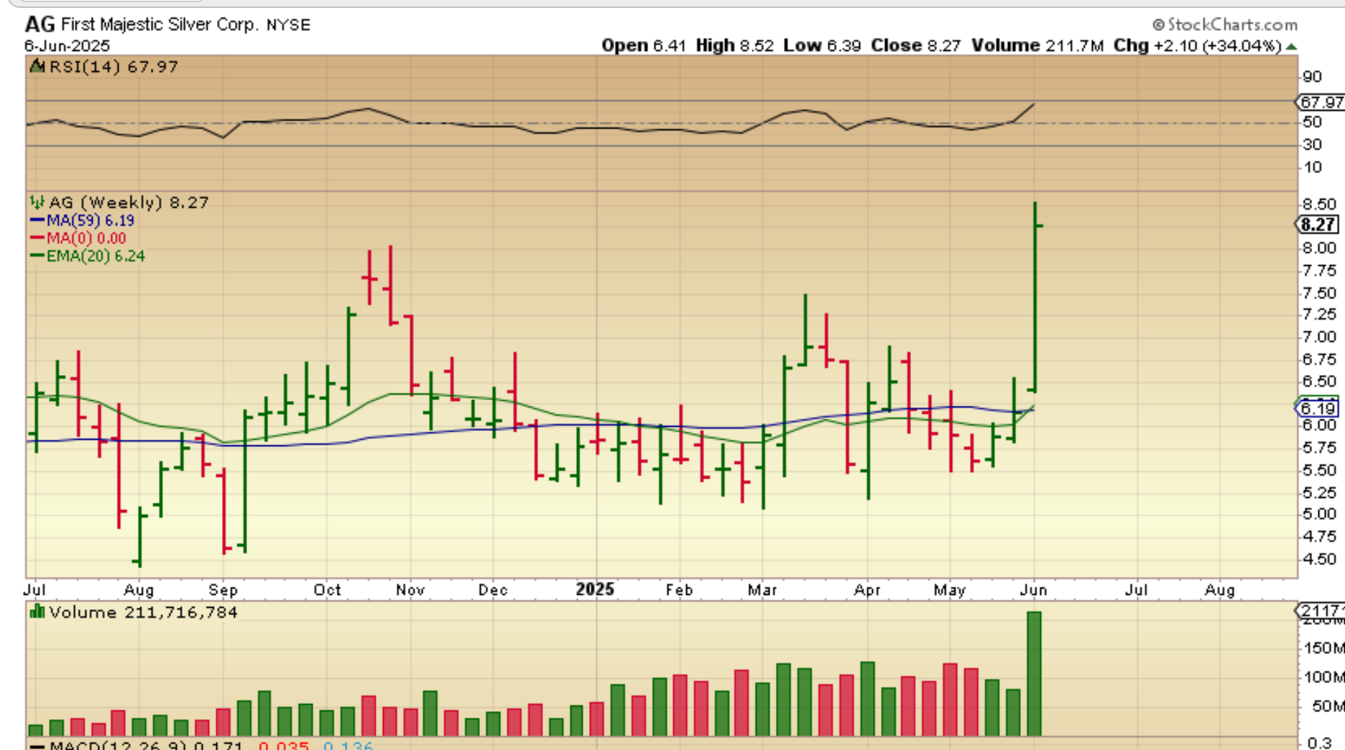The image size is (1345, 750).
Task: Click the Open 6.41 value
Action: coord(644,45)
